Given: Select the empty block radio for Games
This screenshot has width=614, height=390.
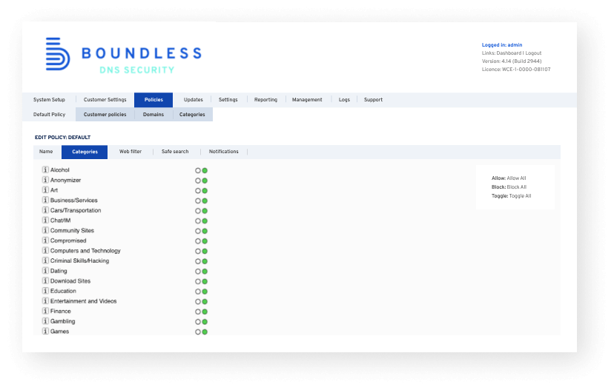Looking at the screenshot, I should (x=198, y=332).
